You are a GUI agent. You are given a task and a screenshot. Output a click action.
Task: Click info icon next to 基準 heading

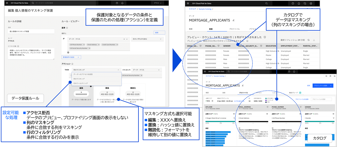pyautogui.click(x=67, y=28)
